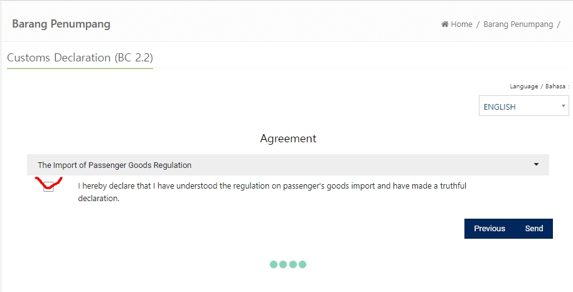Tick the truthful declaration checkbox
The height and width of the screenshot is (292, 573).
pyautogui.click(x=48, y=187)
